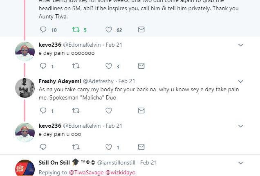Open more options chevron on first kevo236 tweet
The height and width of the screenshot is (176, 260).
(241, 45)
